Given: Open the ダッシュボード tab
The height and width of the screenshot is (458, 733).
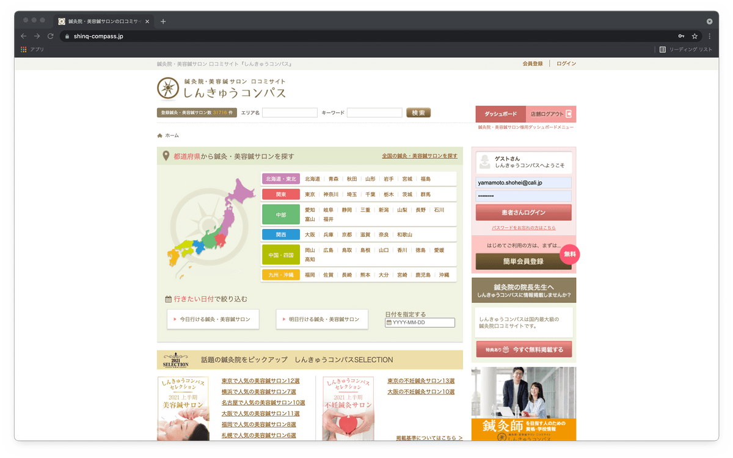Looking at the screenshot, I should tap(500, 114).
